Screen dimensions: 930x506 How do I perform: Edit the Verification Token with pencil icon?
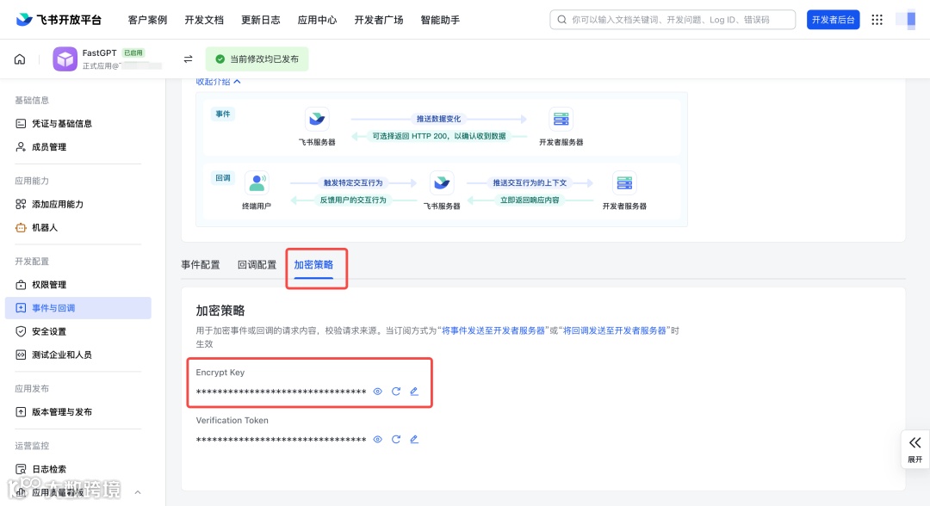tap(414, 440)
